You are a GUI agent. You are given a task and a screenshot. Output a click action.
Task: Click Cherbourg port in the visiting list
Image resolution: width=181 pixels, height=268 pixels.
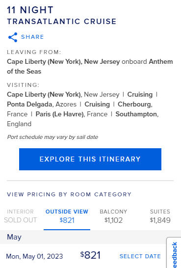click(135, 104)
